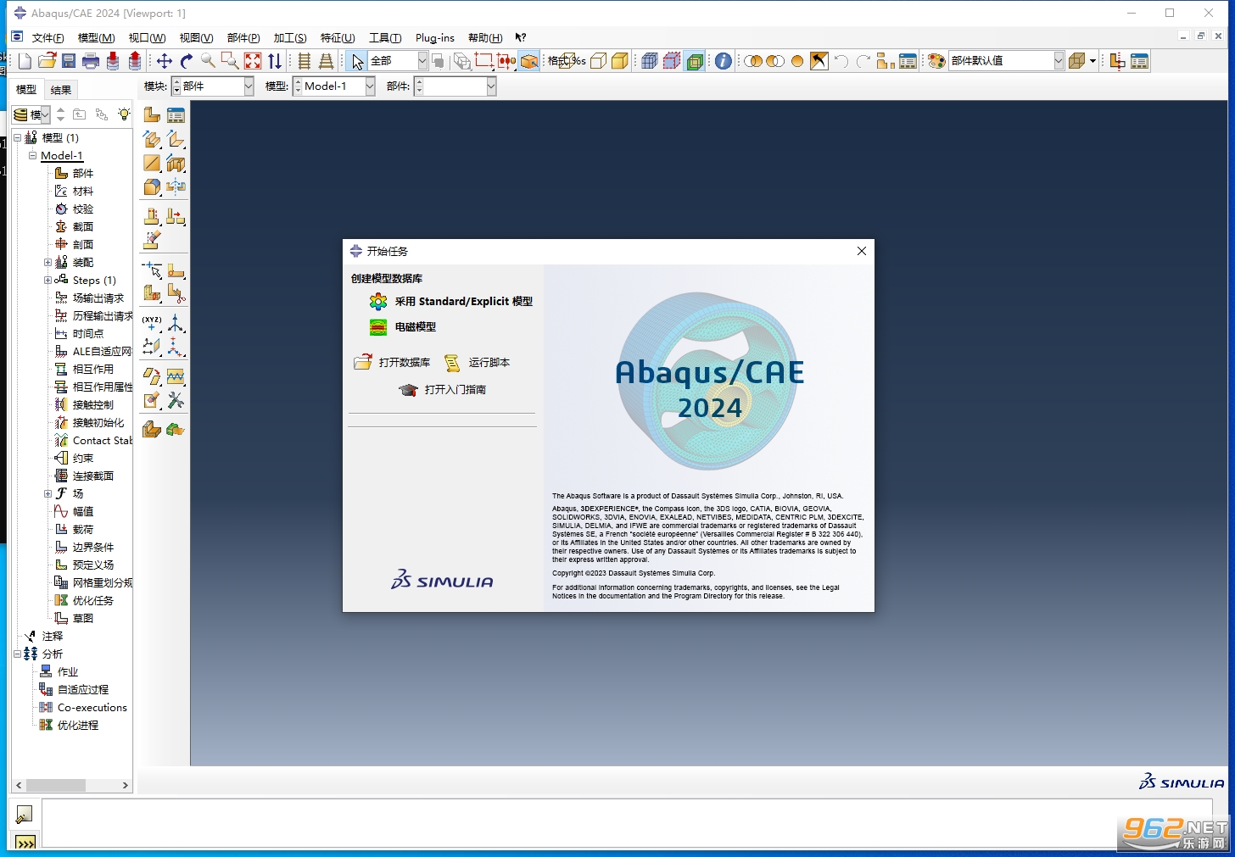
Task: Click the Geometry Repair wrench tool
Action: point(176,400)
